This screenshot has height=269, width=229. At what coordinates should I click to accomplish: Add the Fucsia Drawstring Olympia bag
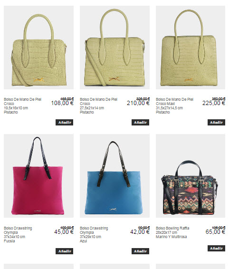coord(64,251)
